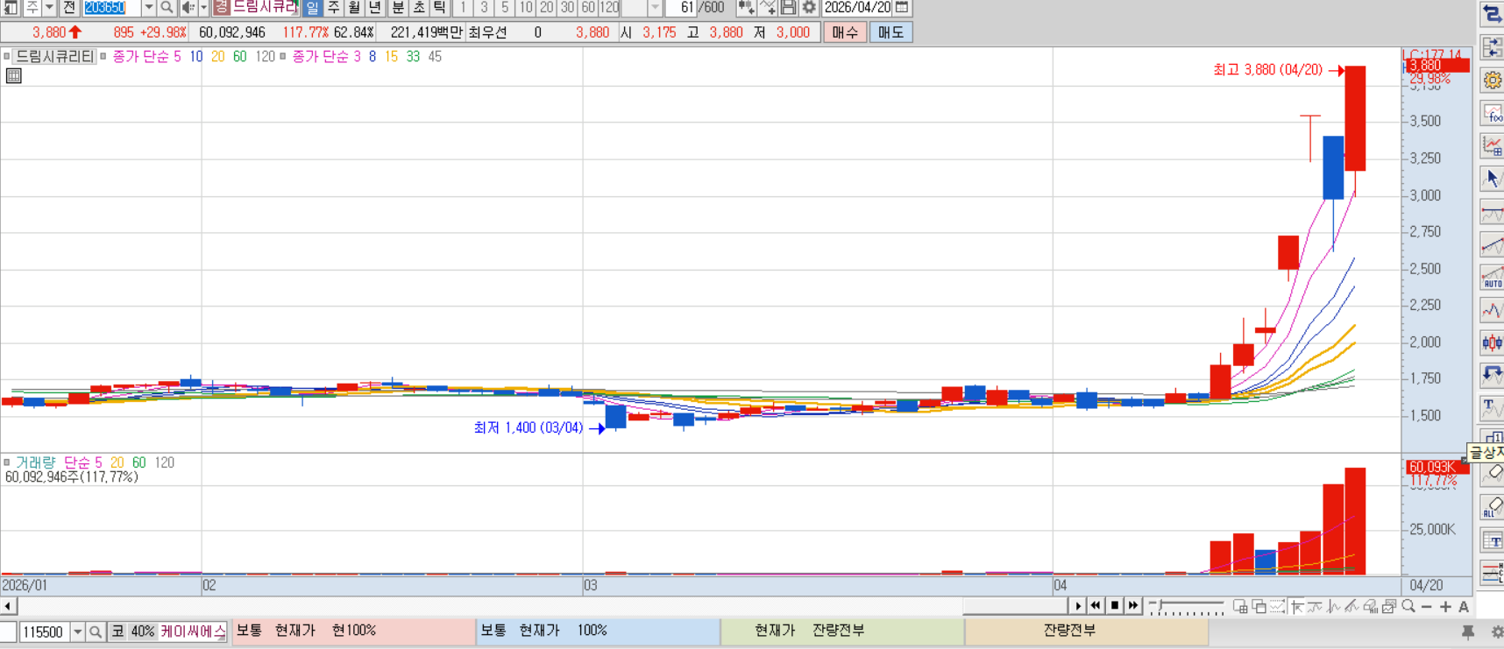
Task: Click the stock search magnifier icon
Action: click(x=167, y=8)
